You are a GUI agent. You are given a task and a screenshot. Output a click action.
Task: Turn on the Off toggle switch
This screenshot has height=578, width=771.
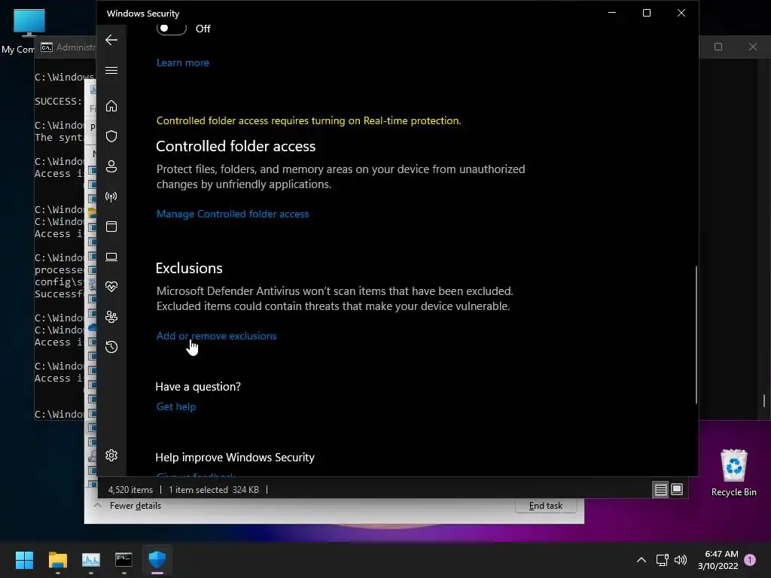coord(171,29)
